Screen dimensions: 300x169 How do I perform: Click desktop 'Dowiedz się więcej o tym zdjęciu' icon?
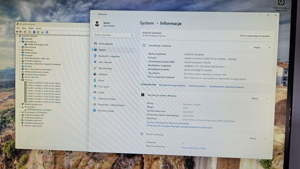coord(281,5)
